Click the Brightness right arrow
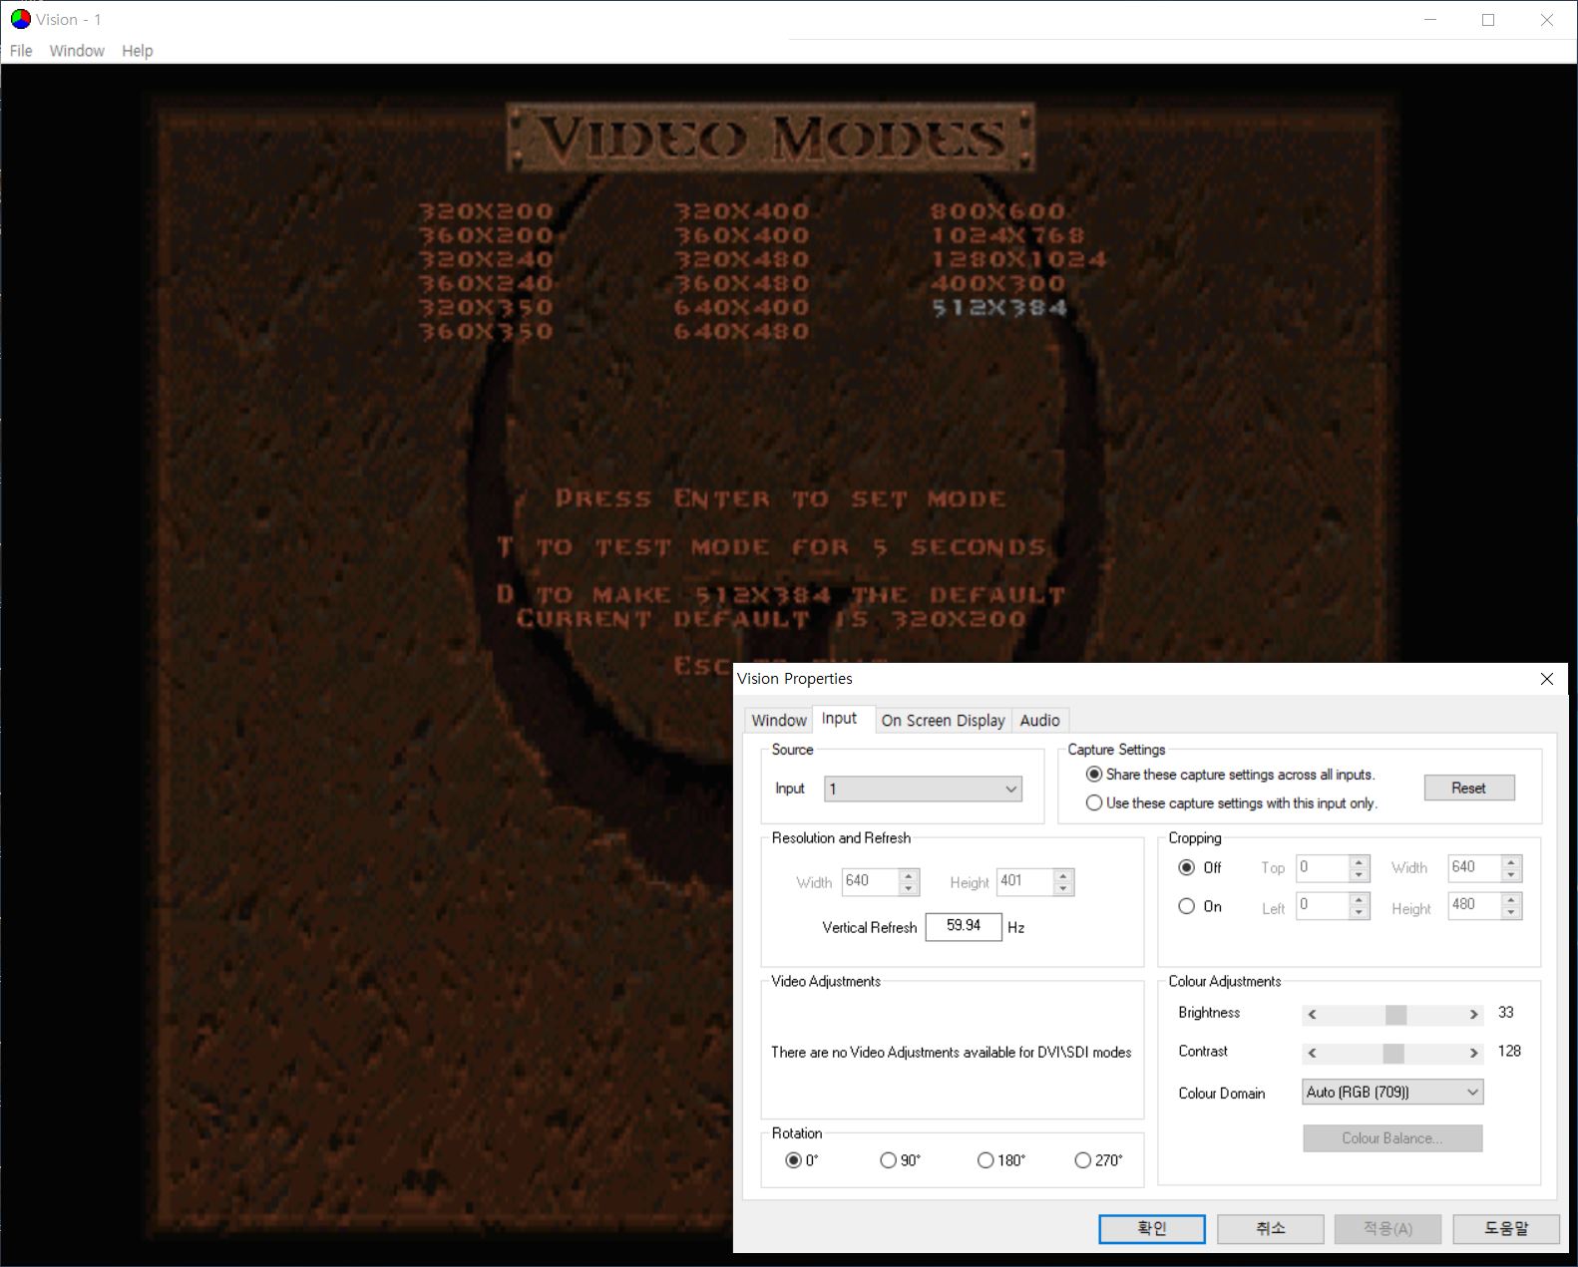This screenshot has height=1267, width=1578. [1473, 1014]
